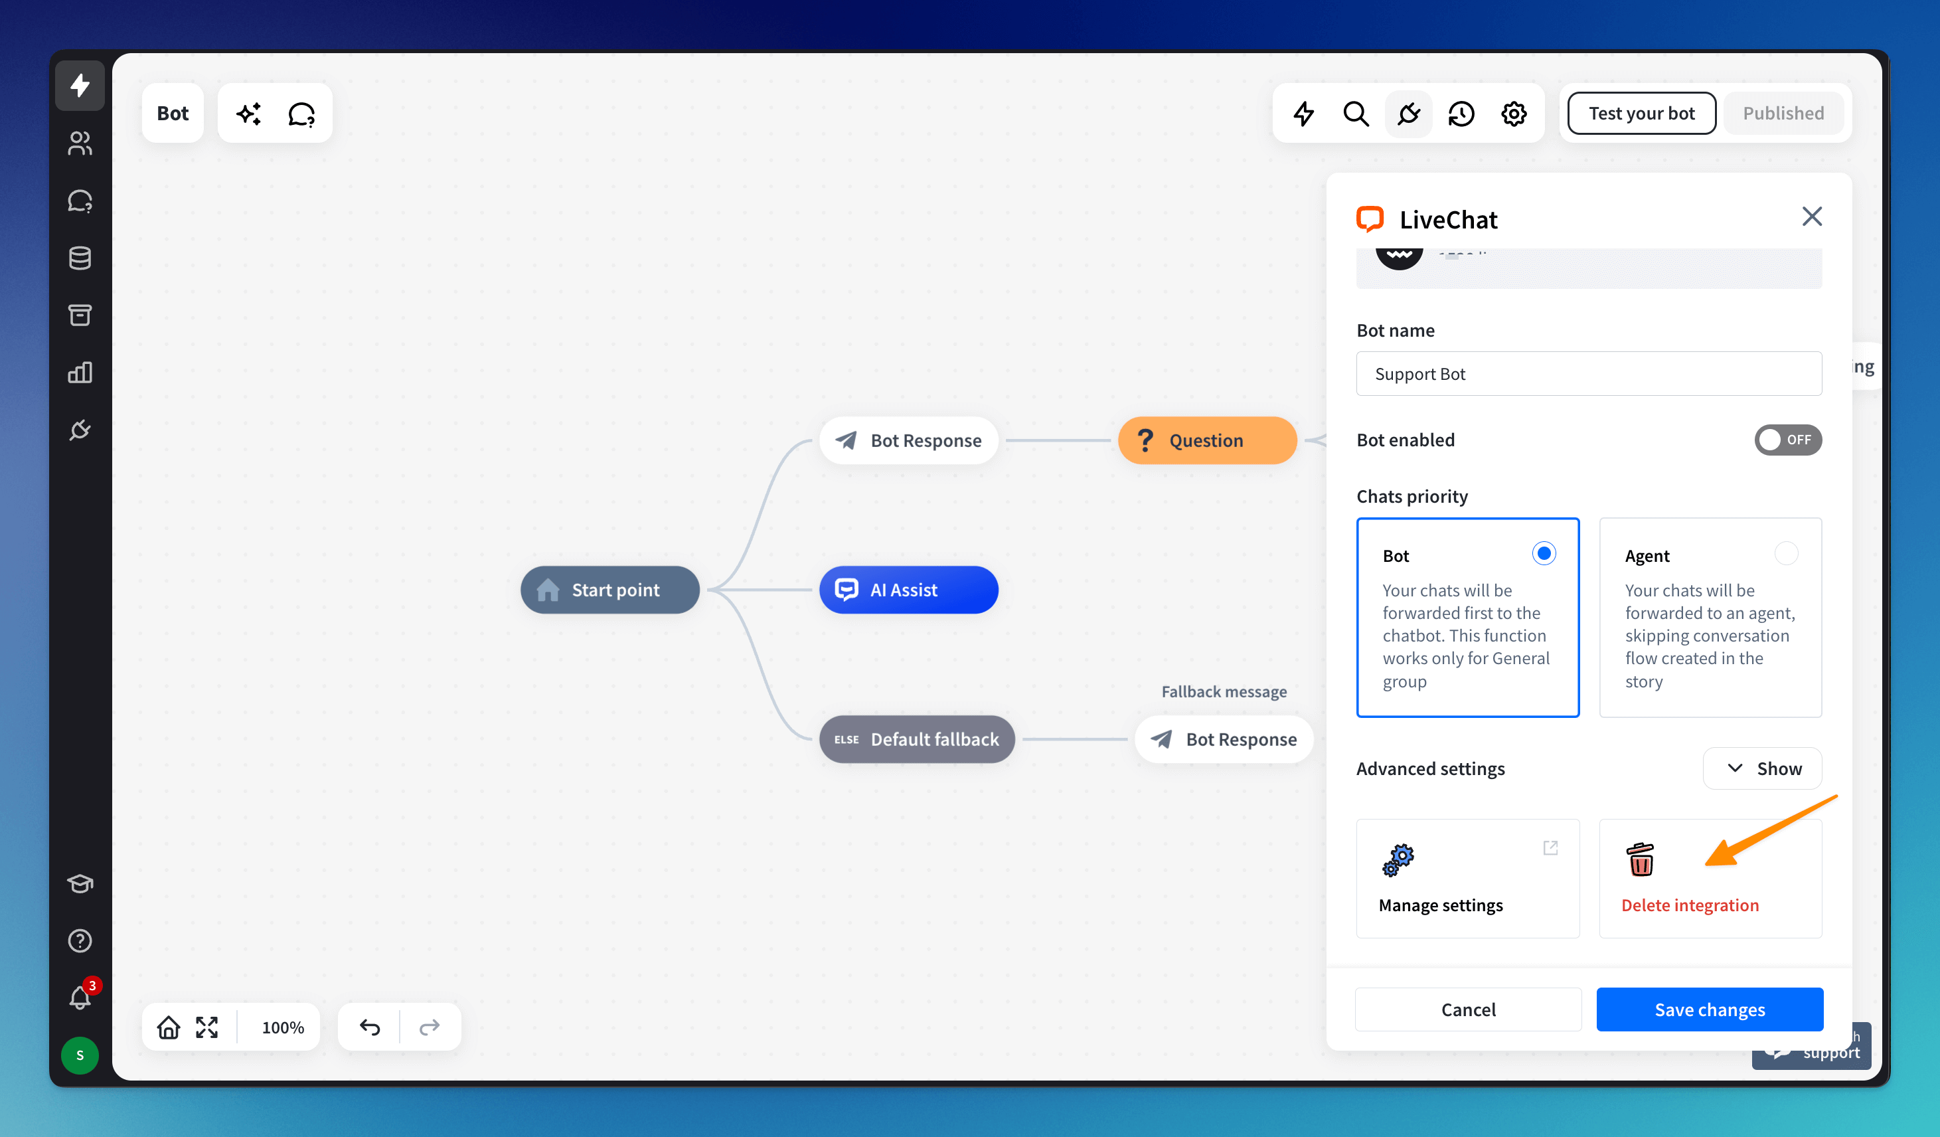1940x1137 pixels.
Task: Select the Agent chats priority radio
Action: tap(1785, 553)
